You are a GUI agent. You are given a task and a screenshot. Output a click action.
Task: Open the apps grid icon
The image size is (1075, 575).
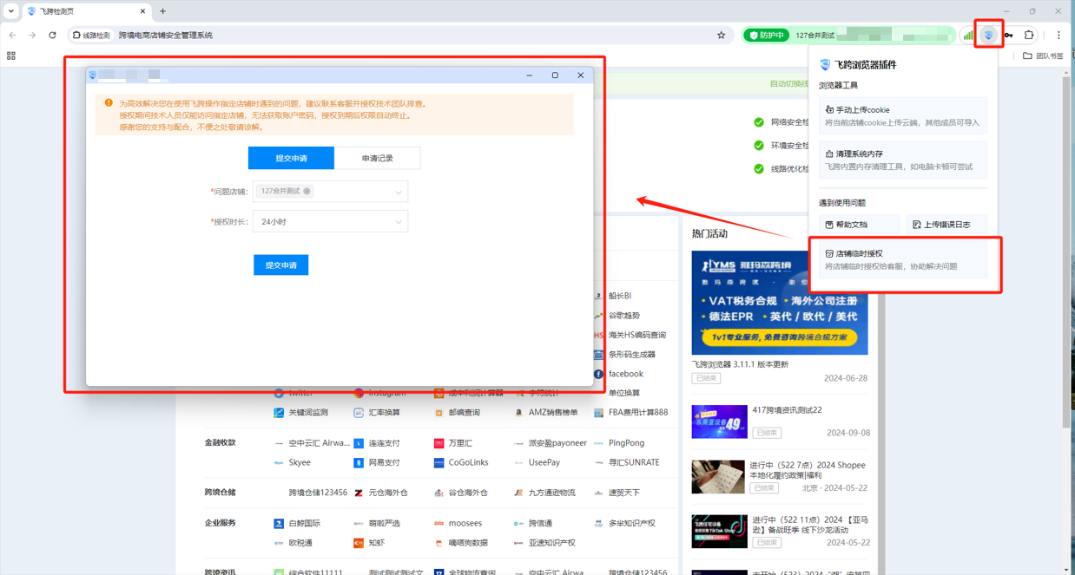[x=11, y=56]
